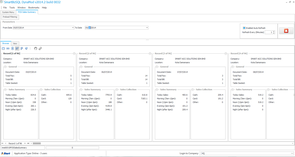This screenshot has height=157, width=295.
Task: Open the Window menu
Action: click(21, 8)
